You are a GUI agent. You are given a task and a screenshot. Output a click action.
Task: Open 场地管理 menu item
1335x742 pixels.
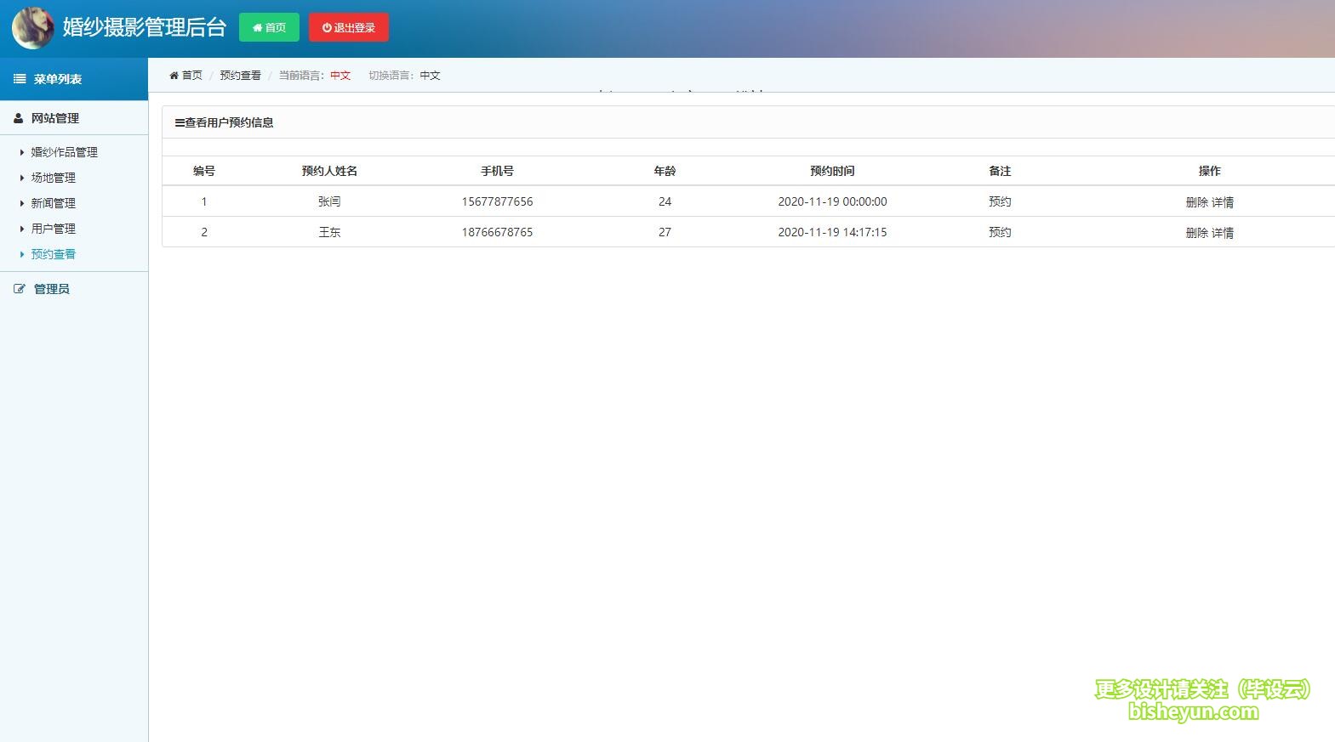click(54, 178)
